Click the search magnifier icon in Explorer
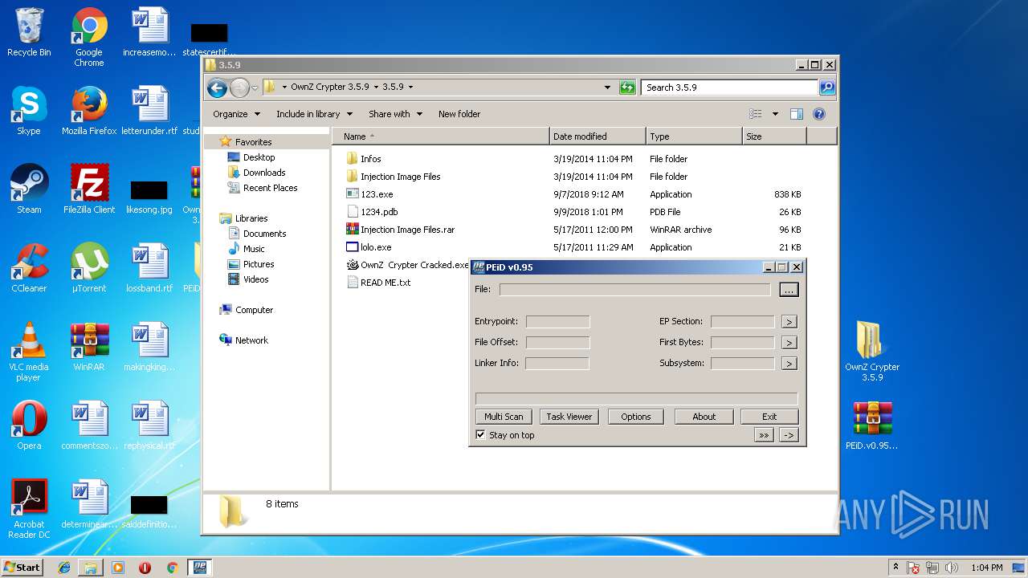The image size is (1028, 578). [x=826, y=88]
